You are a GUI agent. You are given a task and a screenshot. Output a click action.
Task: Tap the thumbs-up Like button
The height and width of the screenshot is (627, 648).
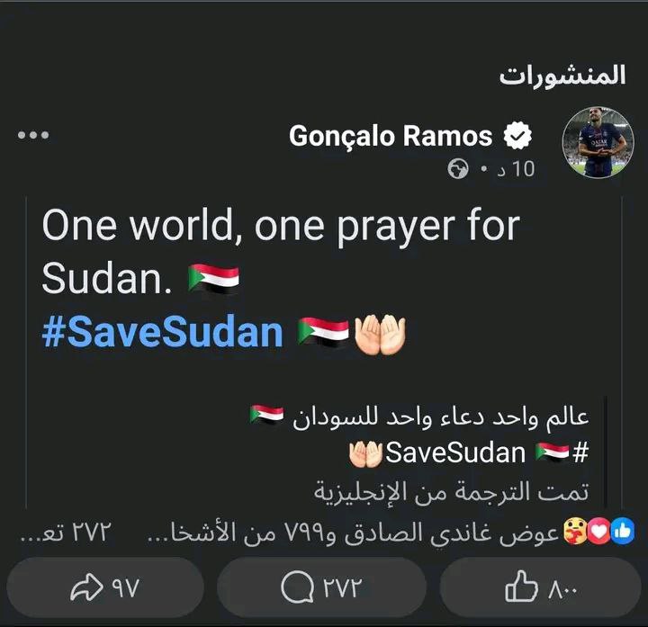[540, 587]
